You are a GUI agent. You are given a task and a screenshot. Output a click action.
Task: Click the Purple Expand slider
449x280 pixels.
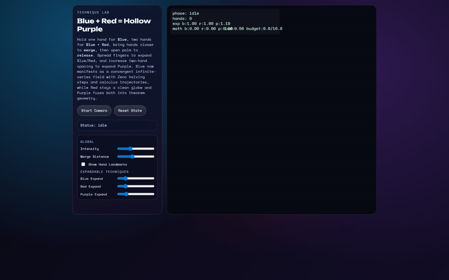136,194
